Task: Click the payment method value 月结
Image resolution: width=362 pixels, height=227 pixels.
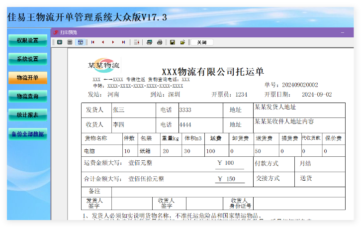Action: [x=305, y=163]
